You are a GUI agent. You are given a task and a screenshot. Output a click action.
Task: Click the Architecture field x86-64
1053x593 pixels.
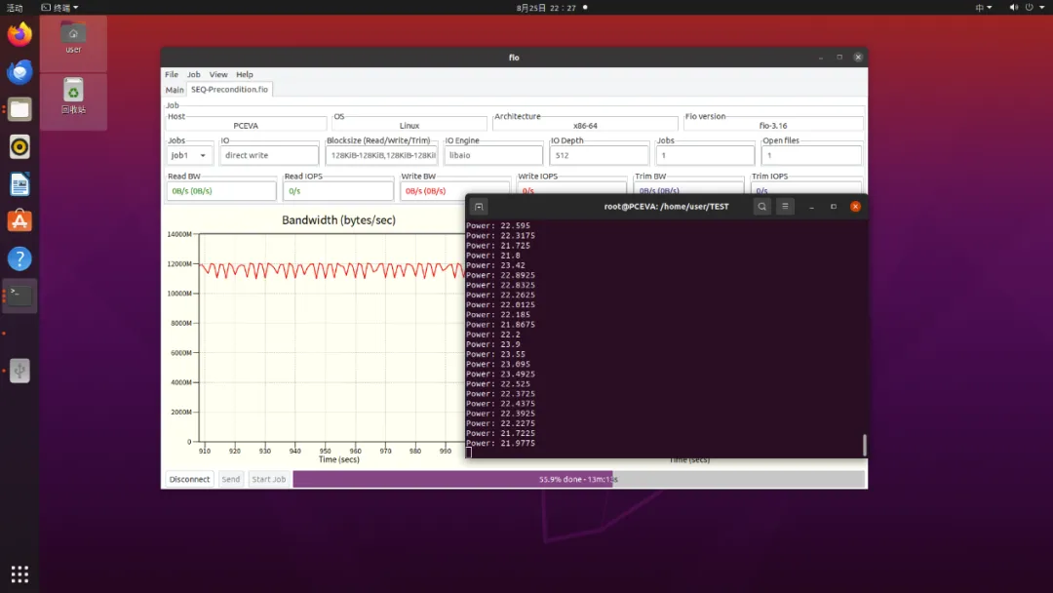click(585, 126)
